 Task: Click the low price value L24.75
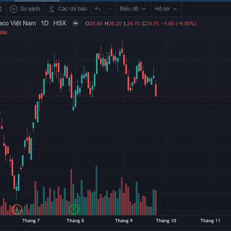tap(132, 24)
